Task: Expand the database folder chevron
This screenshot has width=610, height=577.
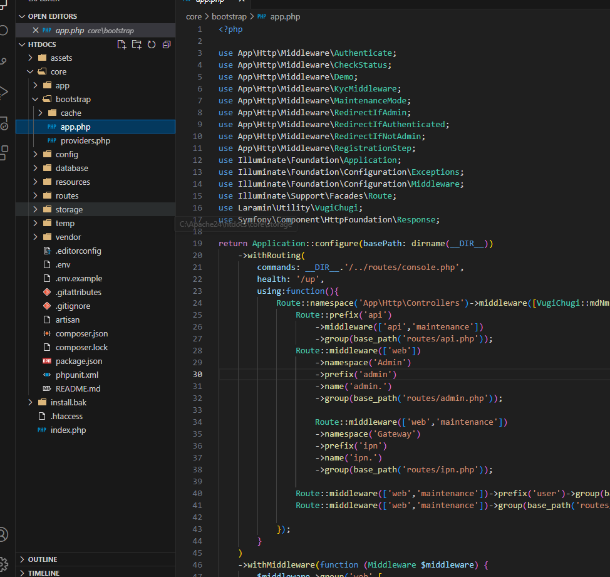Action: (36, 168)
